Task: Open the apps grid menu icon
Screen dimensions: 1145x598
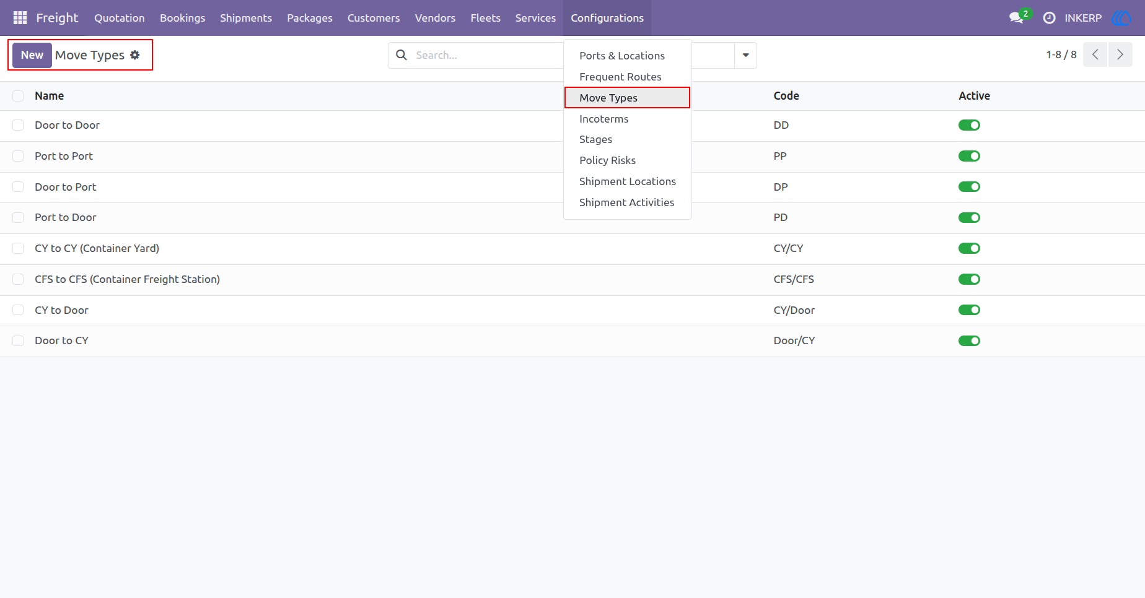Action: 20,18
